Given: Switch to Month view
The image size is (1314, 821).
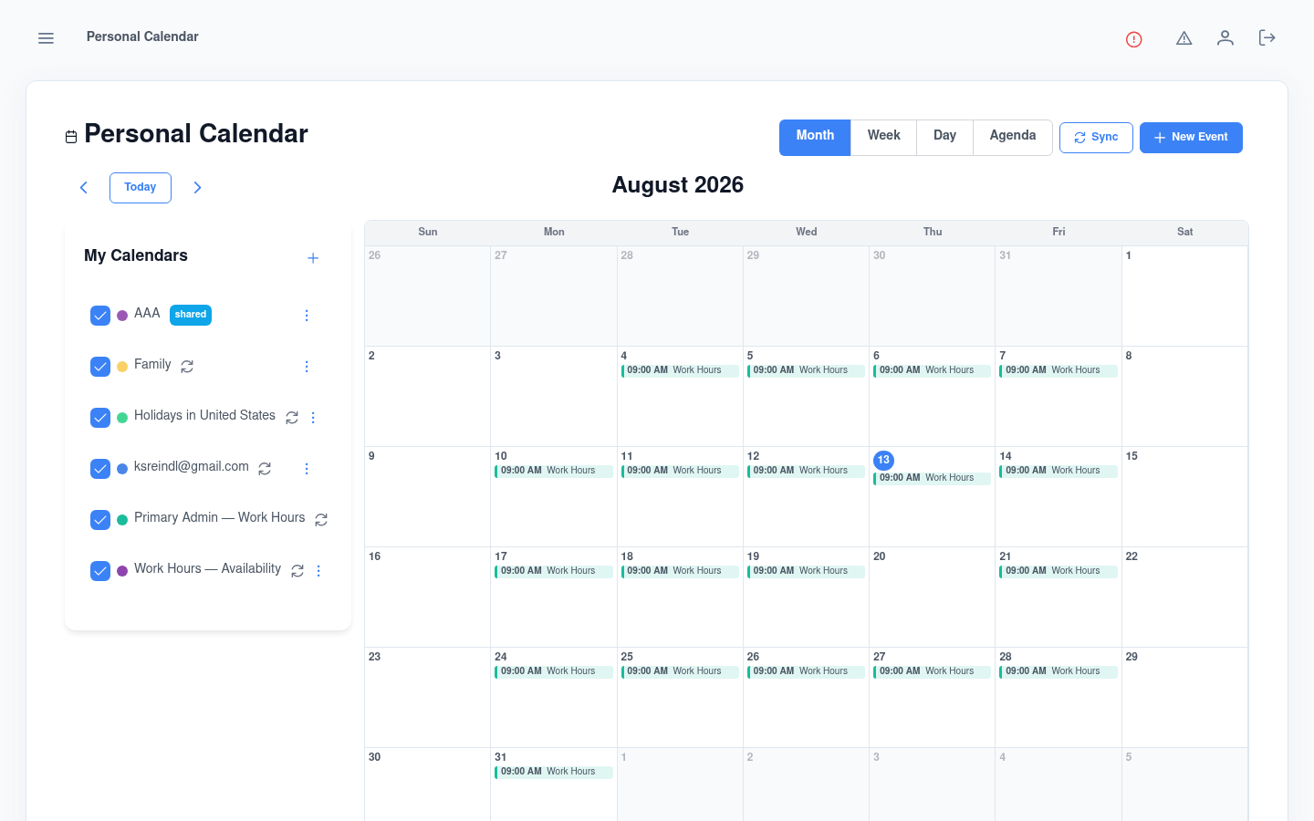Looking at the screenshot, I should 815,138.
